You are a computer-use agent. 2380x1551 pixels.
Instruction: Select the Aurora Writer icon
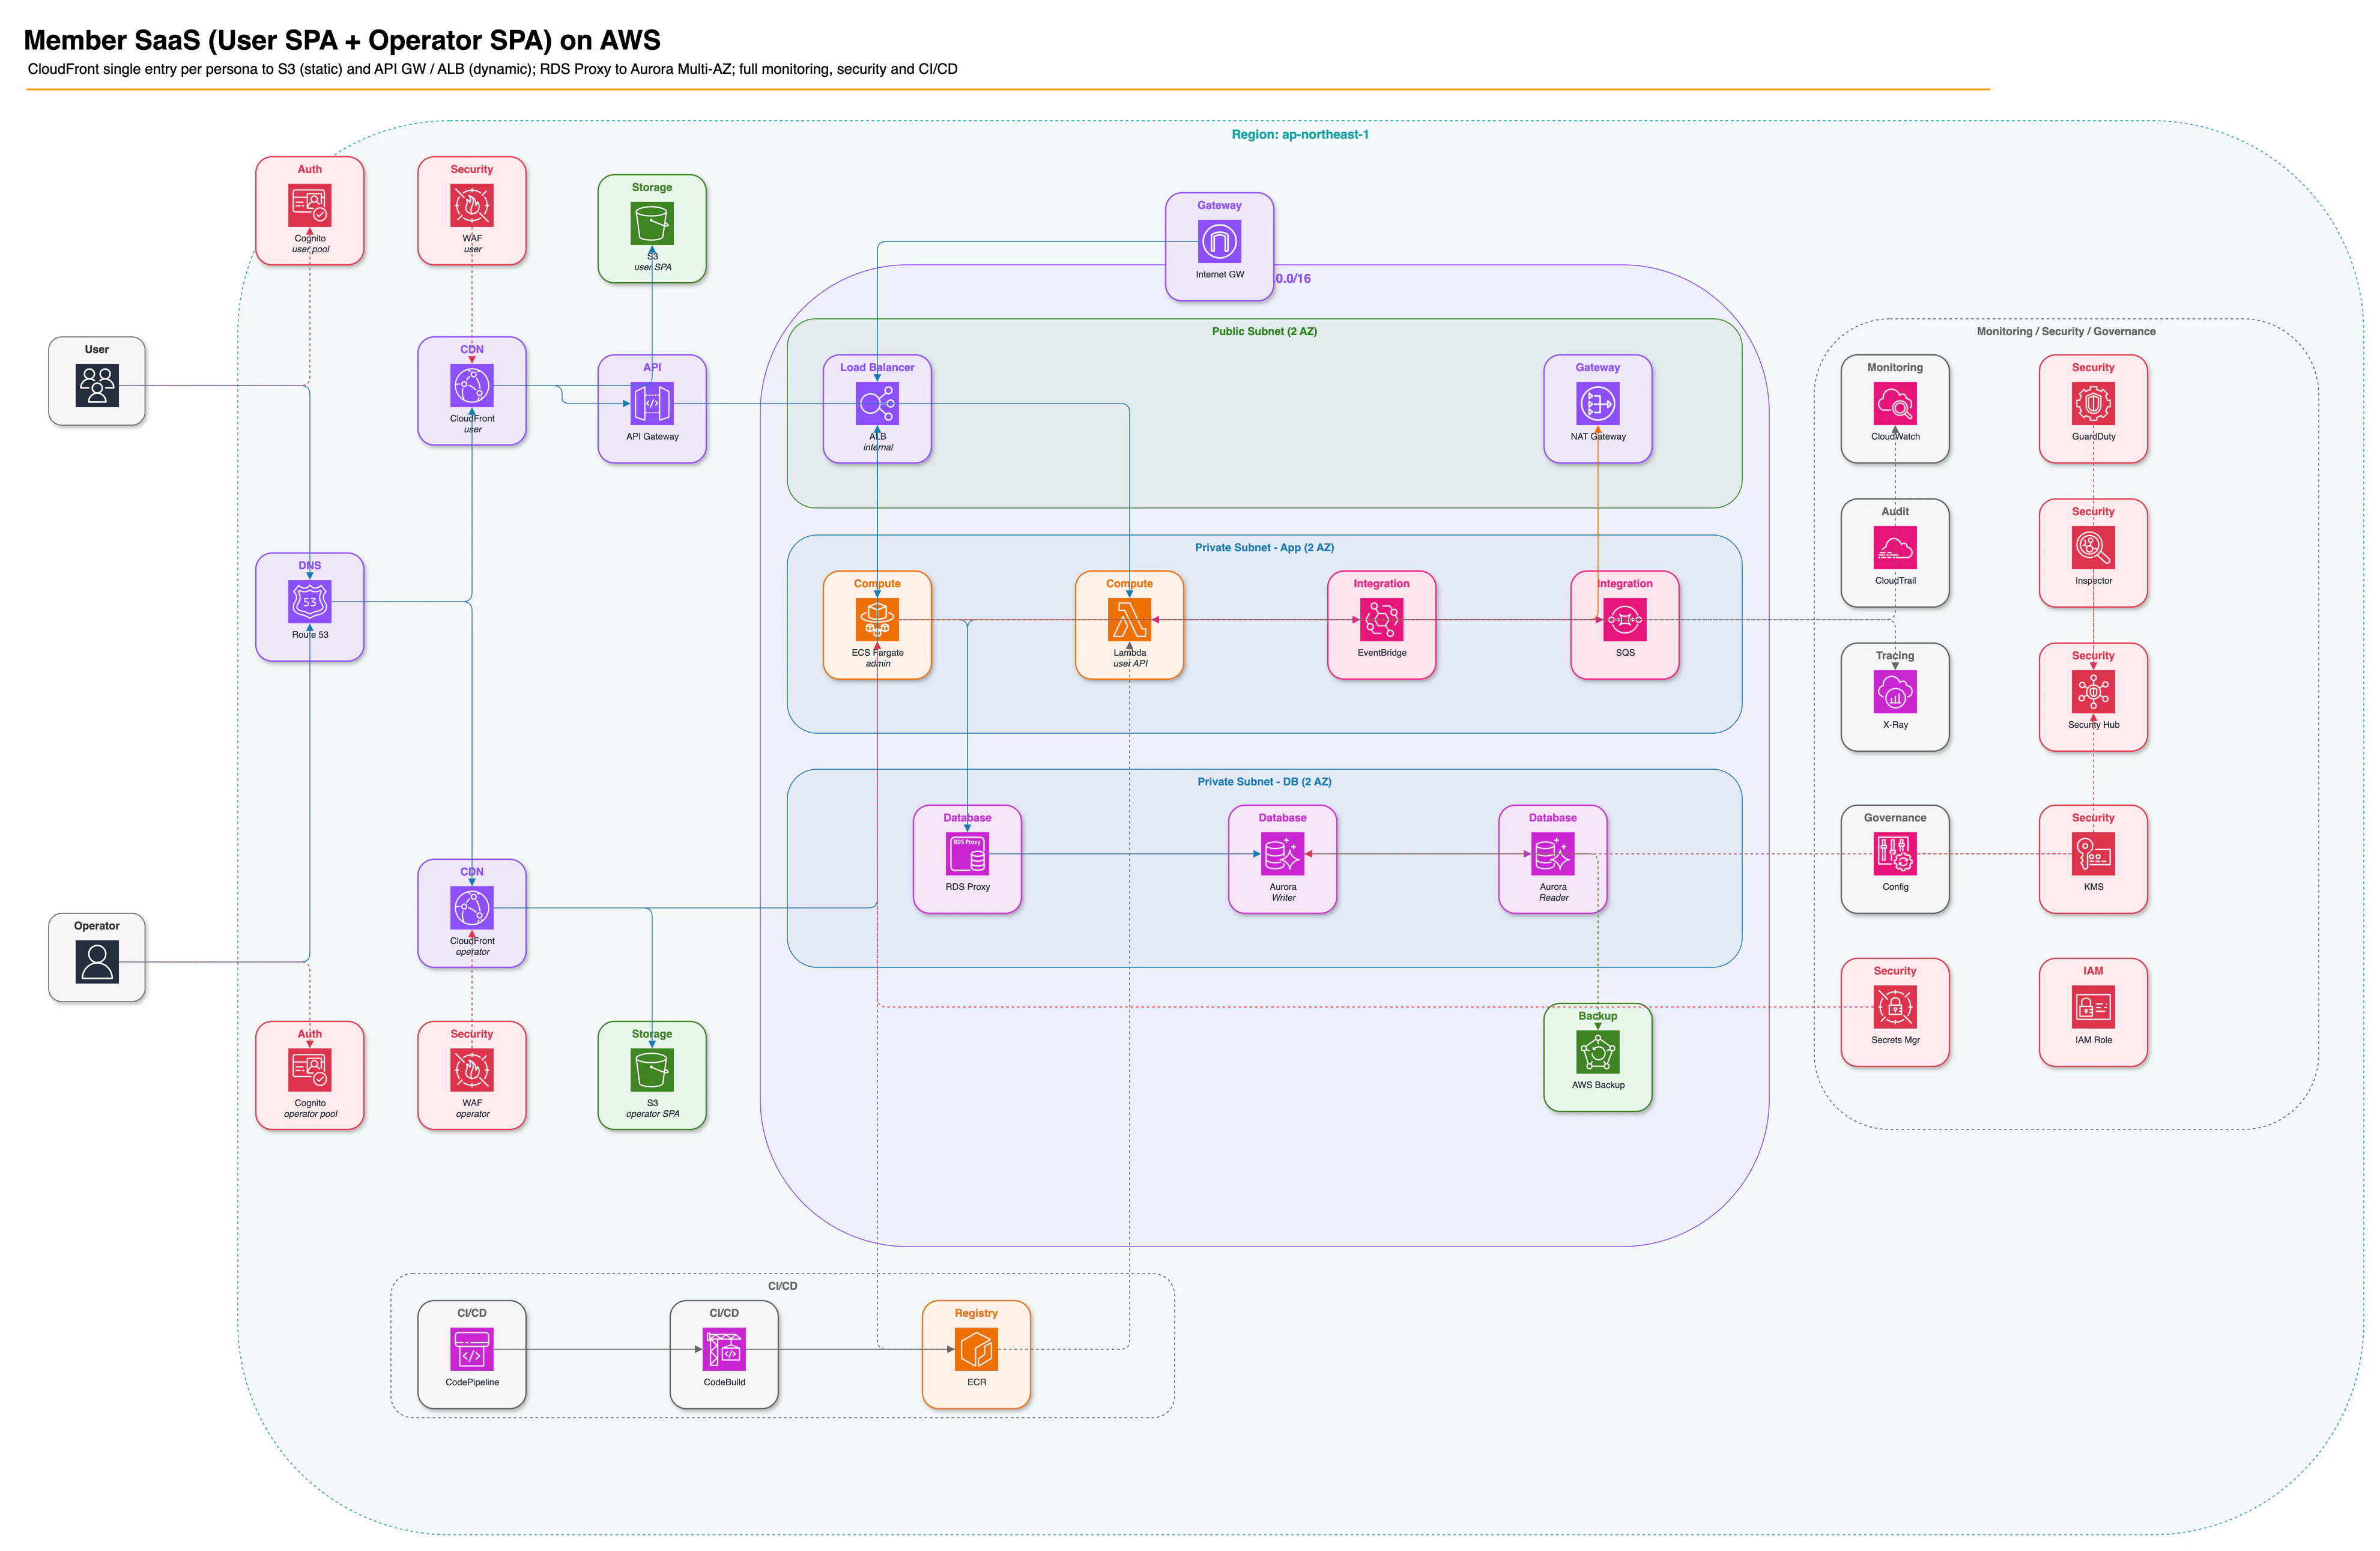click(x=1282, y=853)
